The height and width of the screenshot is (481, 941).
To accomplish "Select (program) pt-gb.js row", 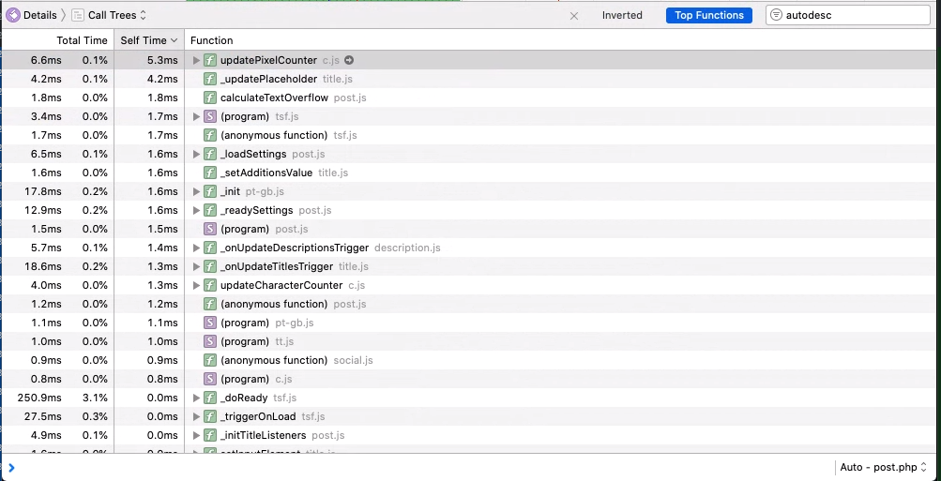I will [x=468, y=323].
